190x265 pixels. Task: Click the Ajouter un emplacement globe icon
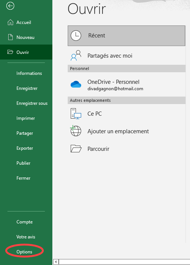click(76, 131)
